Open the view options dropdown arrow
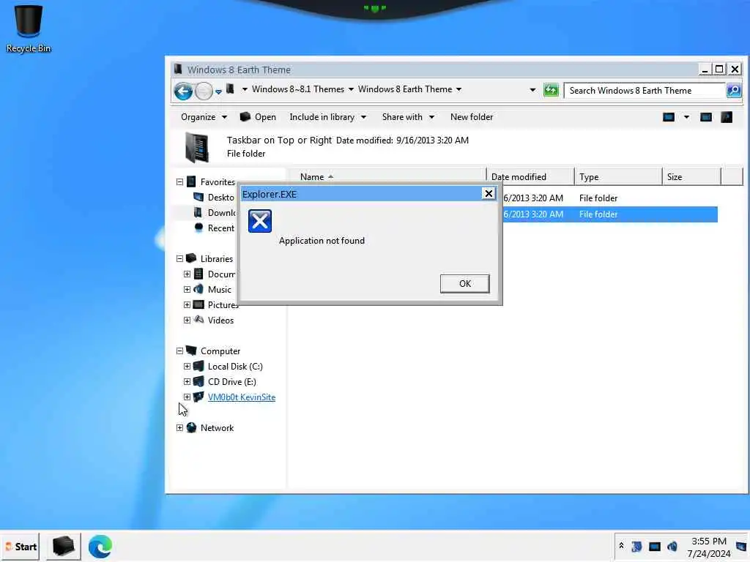The height and width of the screenshot is (562, 750). pyautogui.click(x=686, y=117)
